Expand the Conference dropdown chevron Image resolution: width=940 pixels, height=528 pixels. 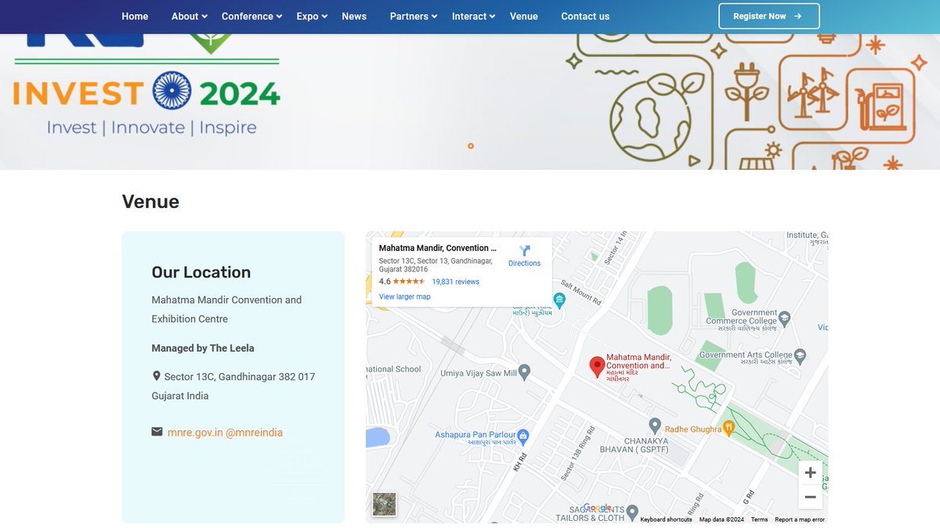[280, 16]
